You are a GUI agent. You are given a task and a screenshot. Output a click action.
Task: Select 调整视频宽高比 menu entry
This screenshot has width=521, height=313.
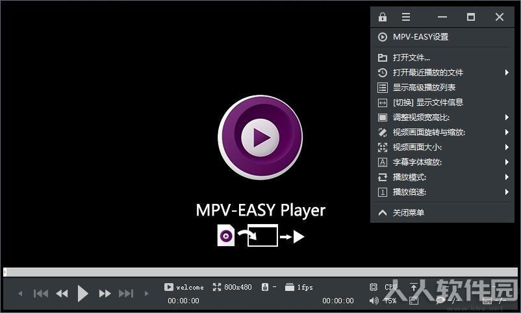442,118
